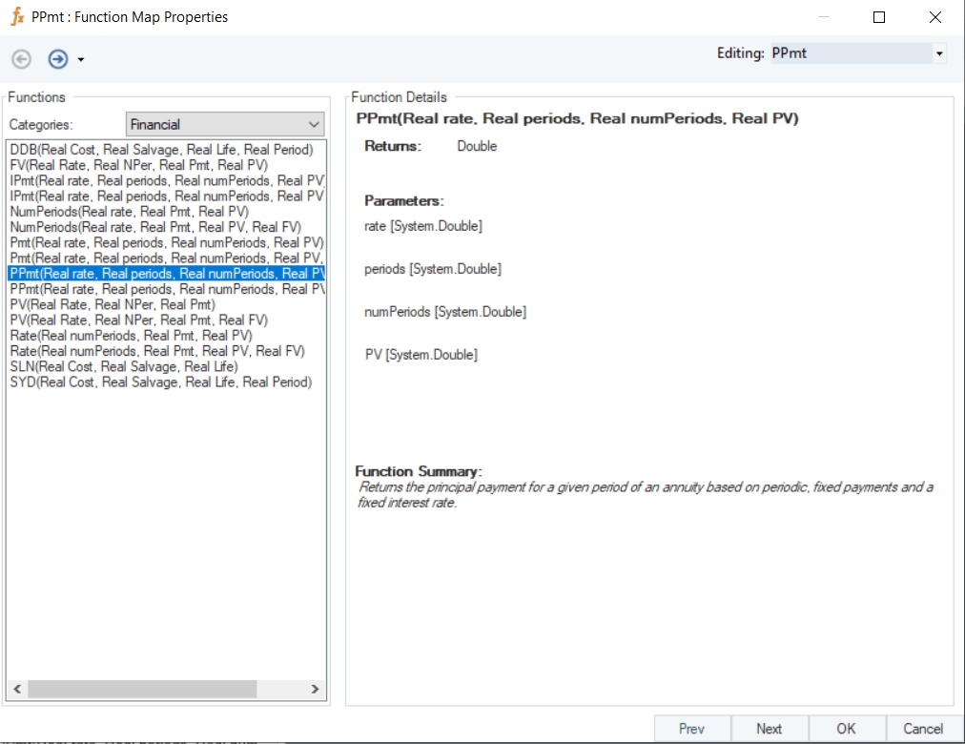Select DDB function in the list
Image resolution: width=965 pixels, height=744 pixels.
tap(161, 150)
